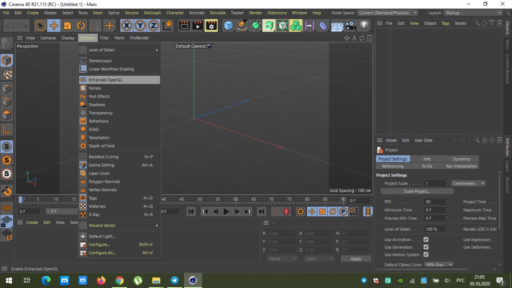The height and width of the screenshot is (288, 512).
Task: Toggle Stereoscopic in the Options menu
Action: tap(120, 60)
